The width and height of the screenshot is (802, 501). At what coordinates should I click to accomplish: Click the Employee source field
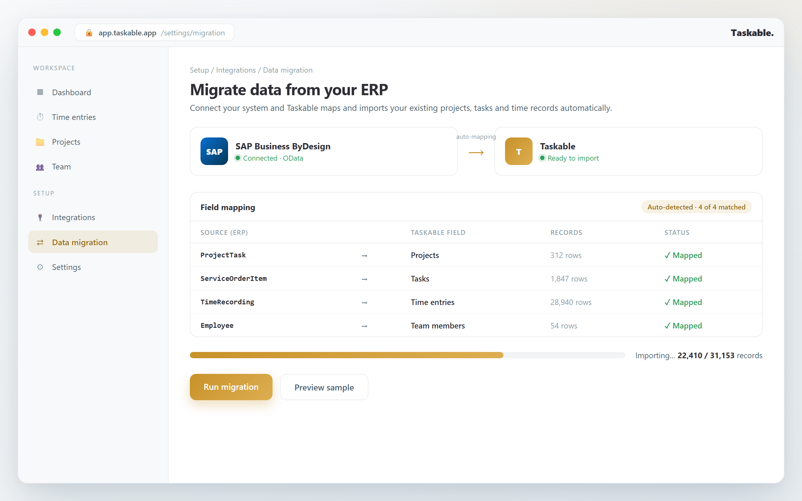click(x=217, y=325)
